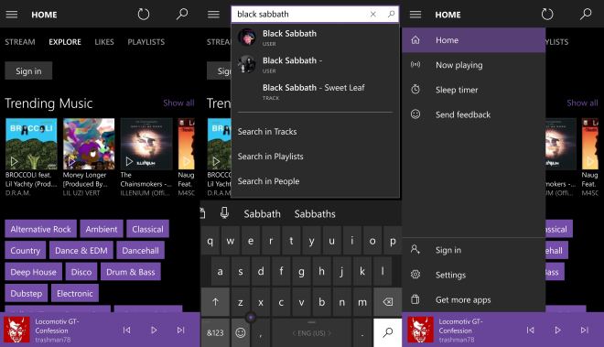Image resolution: width=604 pixels, height=347 pixels.
Task: Skip to next track in left player
Action: click(x=180, y=330)
